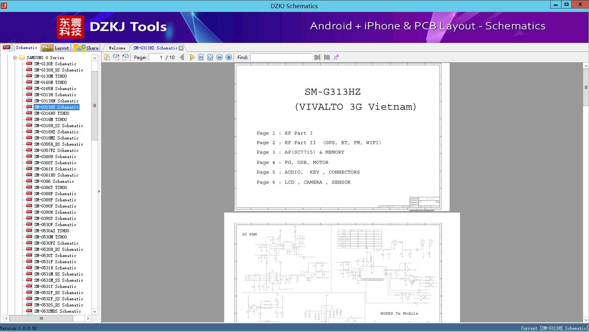Image resolution: width=589 pixels, height=332 pixels.
Task: Select the highlighted SM-G313HZ Schematic item
Action: 56,107
